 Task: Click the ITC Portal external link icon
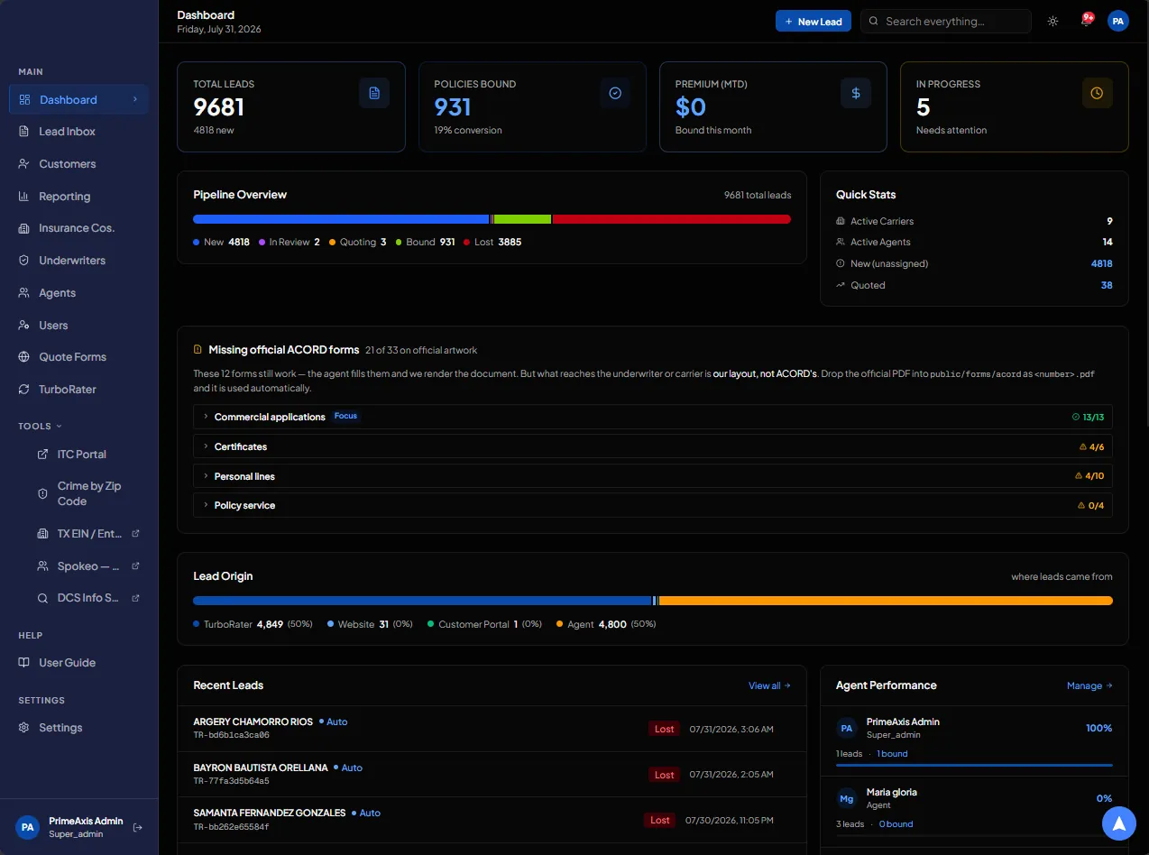point(42,454)
